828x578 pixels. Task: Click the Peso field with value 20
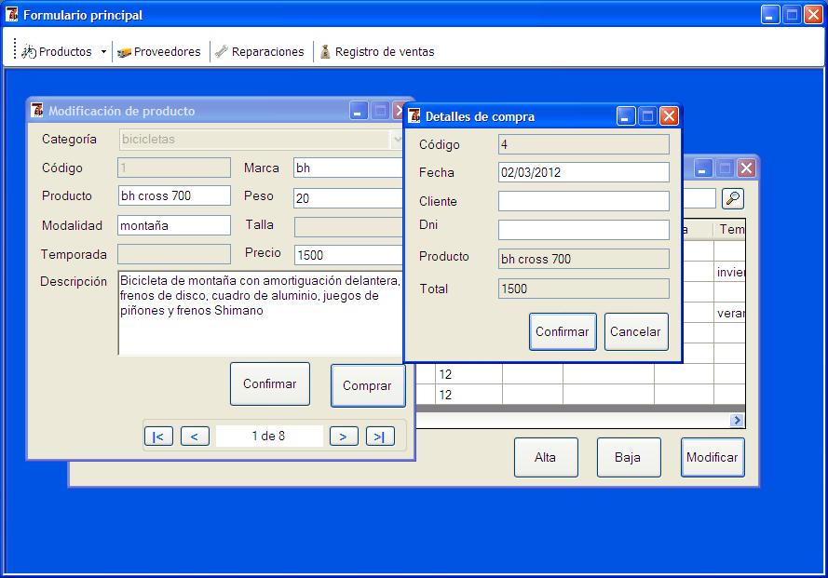pyautogui.click(x=348, y=198)
